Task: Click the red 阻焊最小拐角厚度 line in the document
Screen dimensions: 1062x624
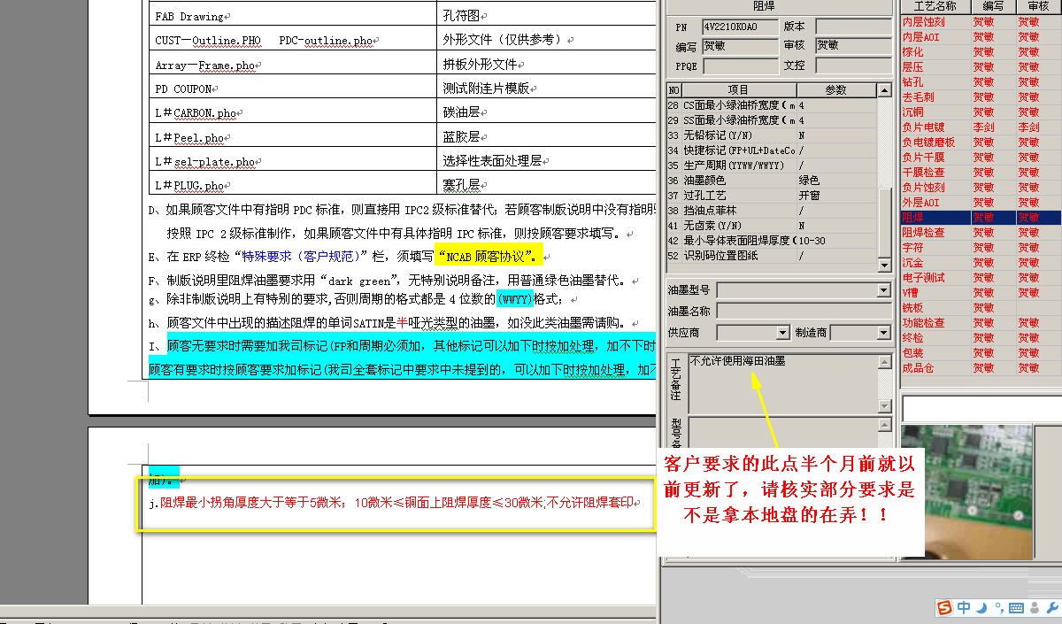Action: pyautogui.click(x=400, y=503)
